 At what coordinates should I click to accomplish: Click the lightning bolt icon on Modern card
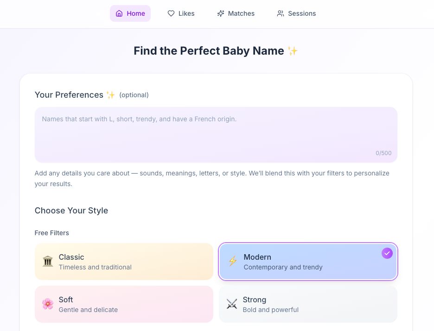click(233, 262)
